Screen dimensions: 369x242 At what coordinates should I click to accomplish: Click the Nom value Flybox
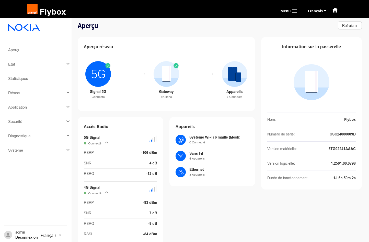click(x=350, y=120)
